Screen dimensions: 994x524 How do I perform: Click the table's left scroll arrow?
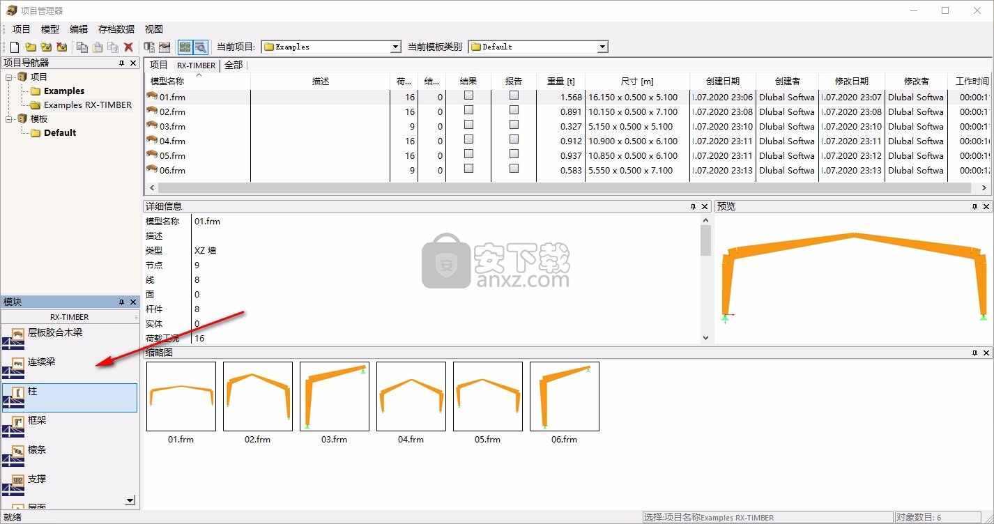[151, 187]
